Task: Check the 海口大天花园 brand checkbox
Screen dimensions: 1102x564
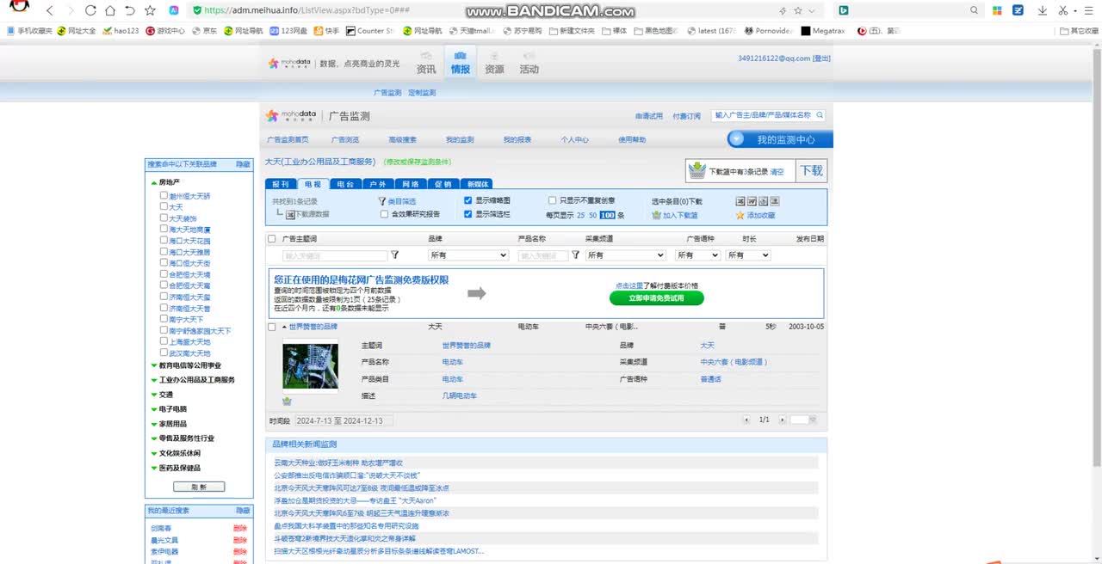Action: click(x=164, y=241)
